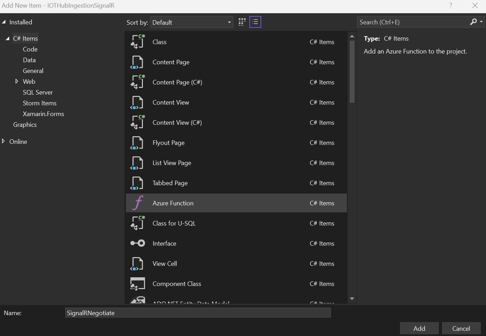Expand the Online section
The width and height of the screenshot is (486, 336).
tap(3, 141)
